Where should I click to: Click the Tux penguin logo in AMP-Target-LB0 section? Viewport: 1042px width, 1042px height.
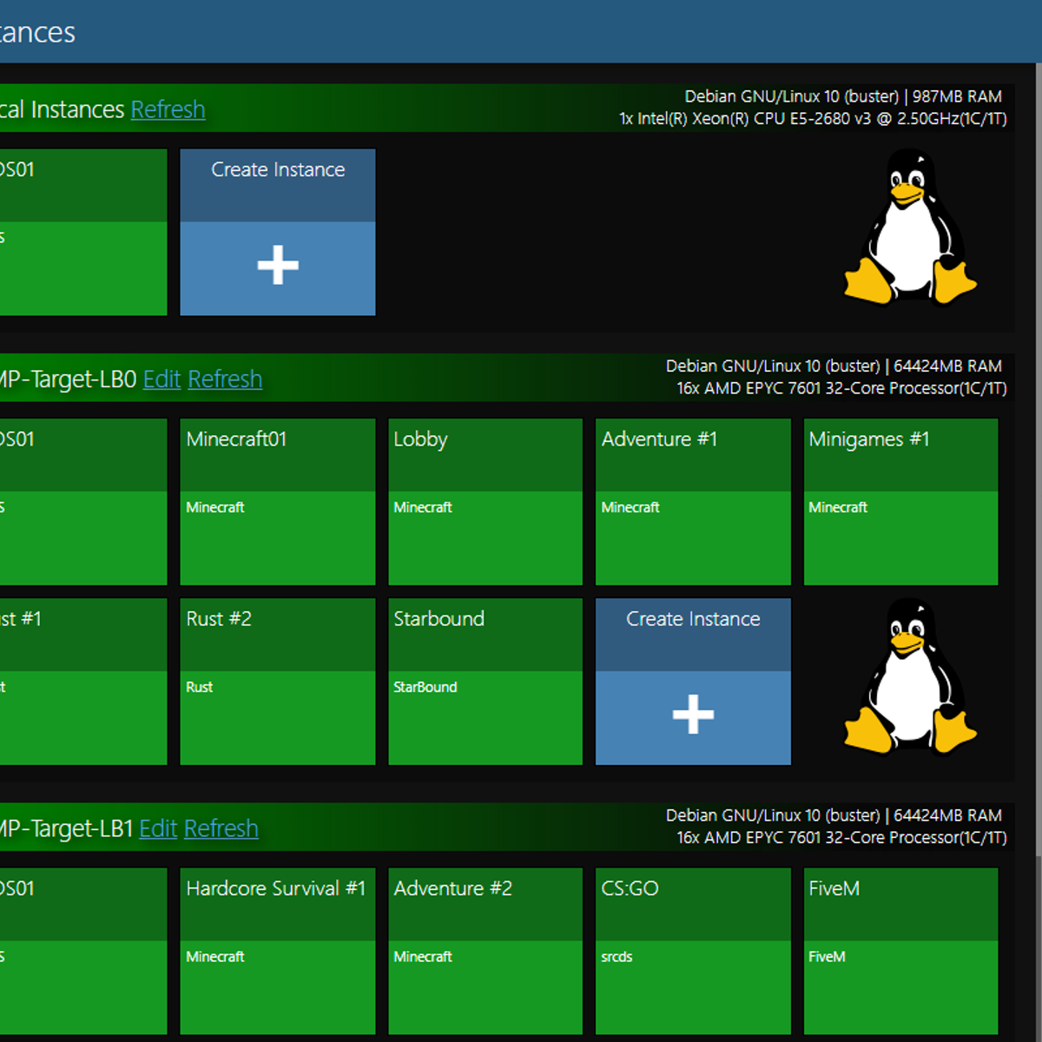[911, 676]
